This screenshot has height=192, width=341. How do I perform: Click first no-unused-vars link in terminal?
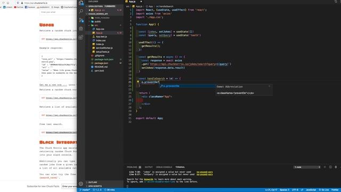205,172
